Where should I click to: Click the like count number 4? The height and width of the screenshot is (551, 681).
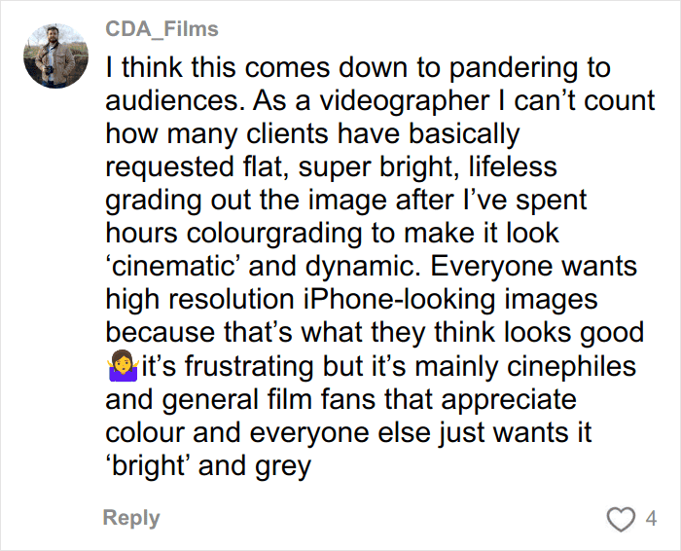click(x=651, y=519)
